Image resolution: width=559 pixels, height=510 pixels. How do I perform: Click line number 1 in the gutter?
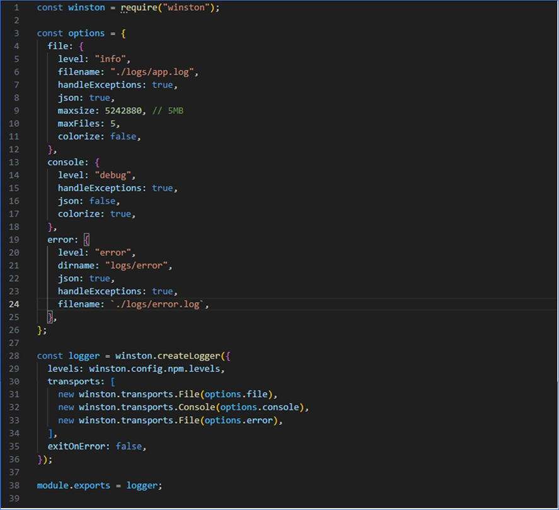tap(16, 8)
